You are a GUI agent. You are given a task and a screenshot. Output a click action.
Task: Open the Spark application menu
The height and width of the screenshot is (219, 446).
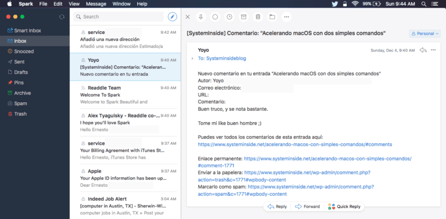pos(26,4)
